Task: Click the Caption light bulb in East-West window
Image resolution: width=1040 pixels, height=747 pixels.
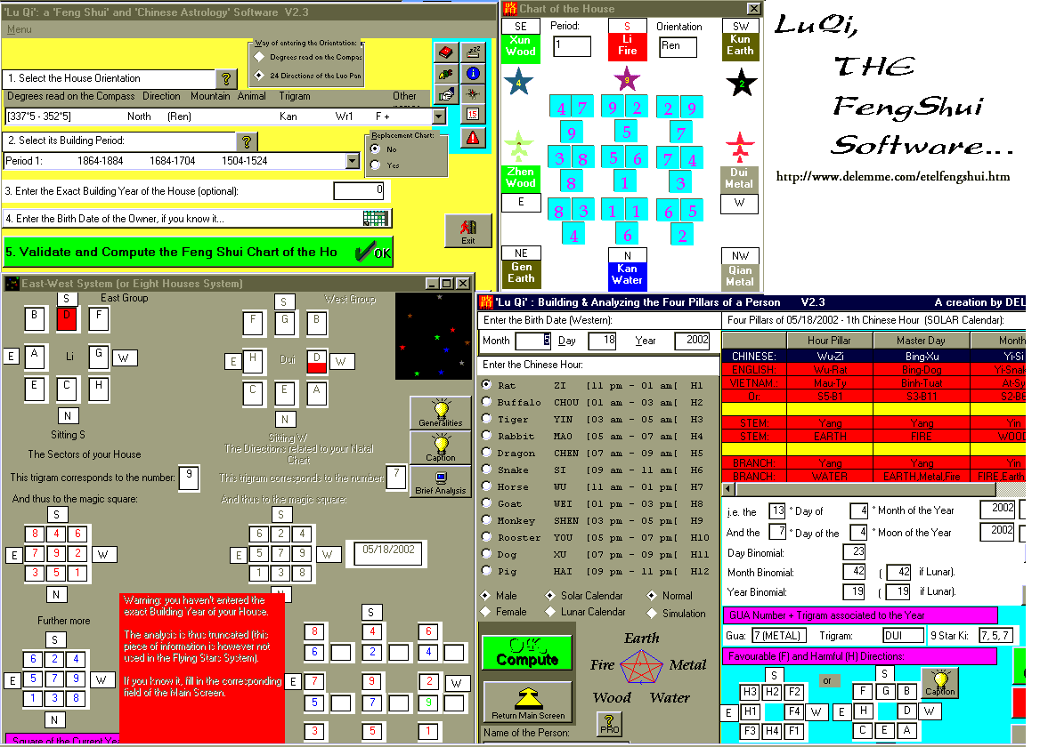Action: [x=441, y=447]
